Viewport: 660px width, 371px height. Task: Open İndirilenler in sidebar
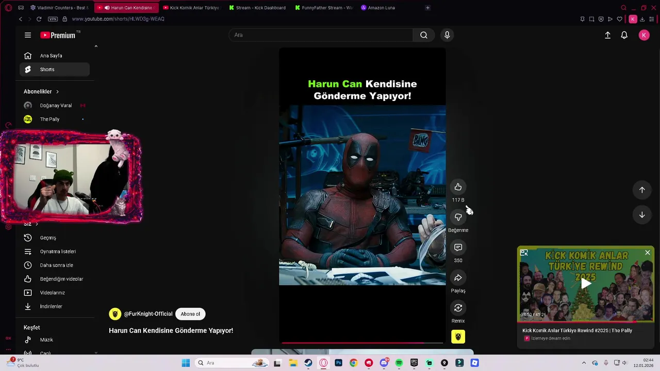(55, 307)
